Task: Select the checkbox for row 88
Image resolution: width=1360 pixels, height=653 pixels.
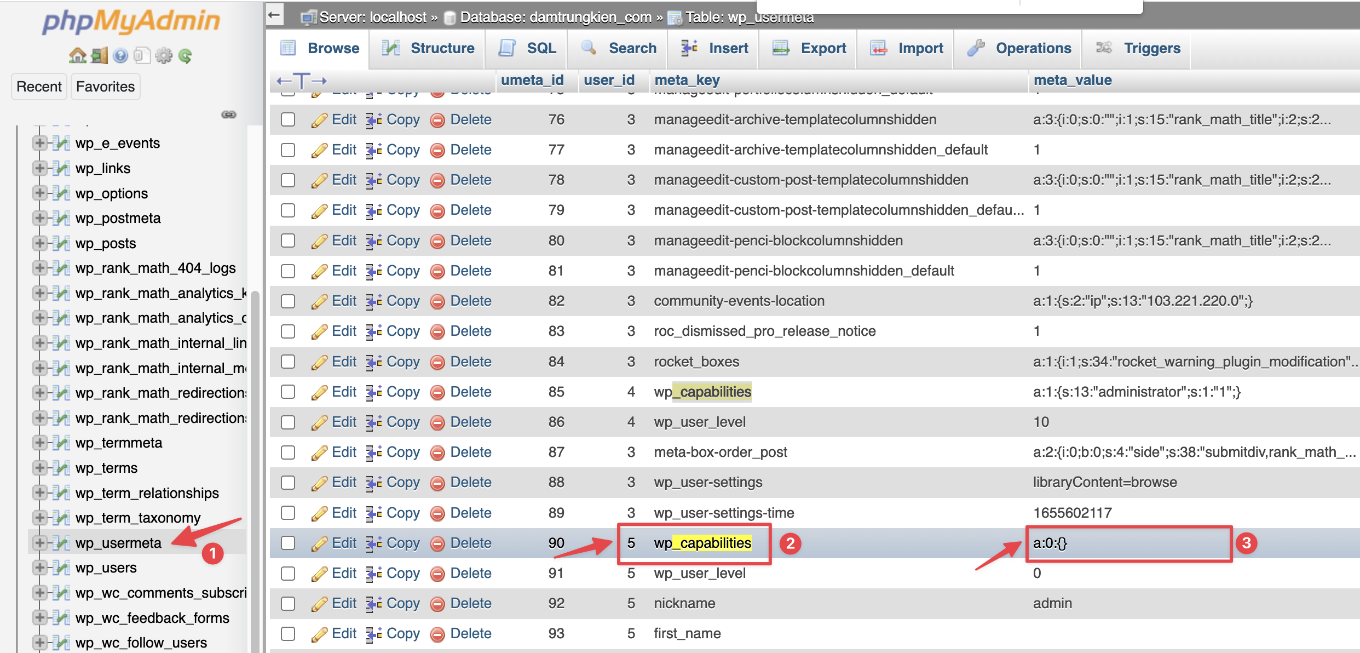Action: 288,483
